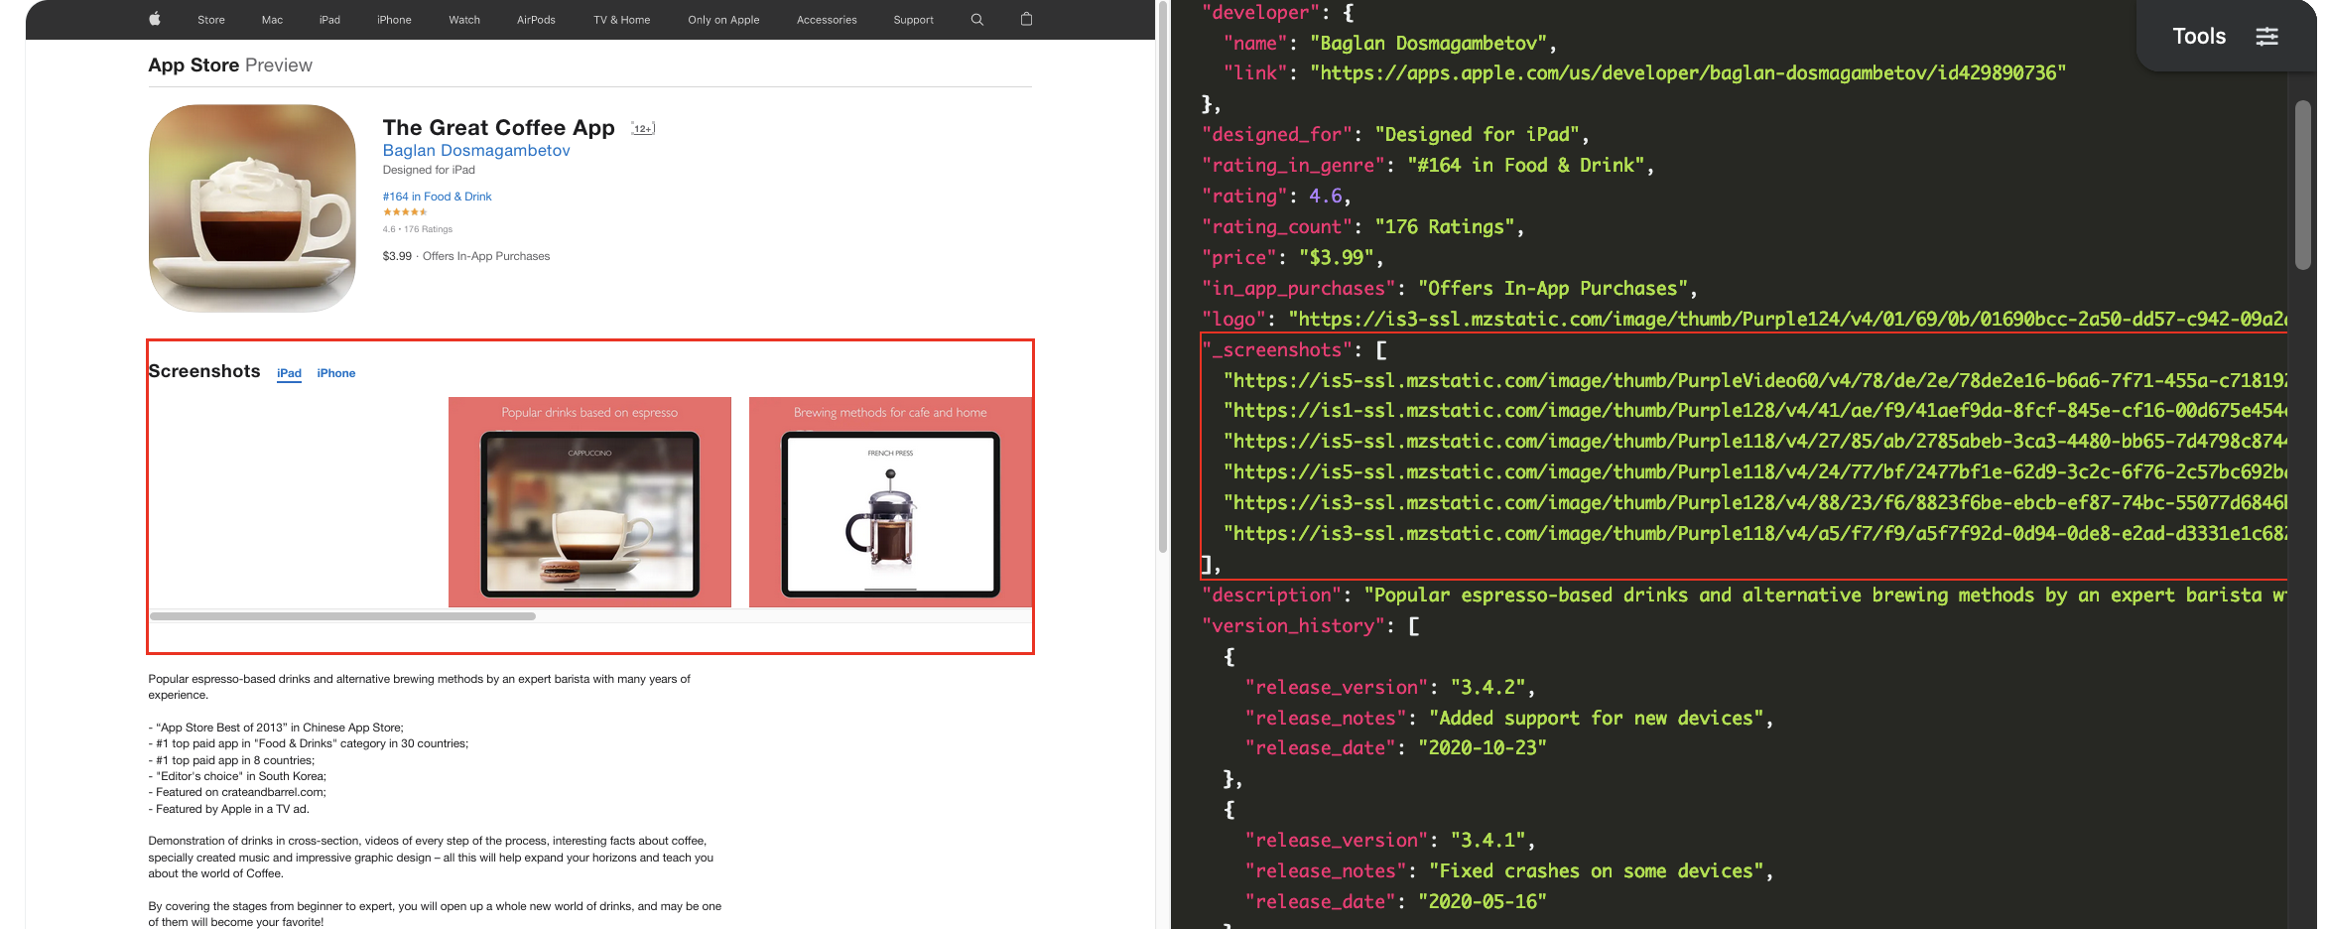Open the Support navigation item

point(912,19)
